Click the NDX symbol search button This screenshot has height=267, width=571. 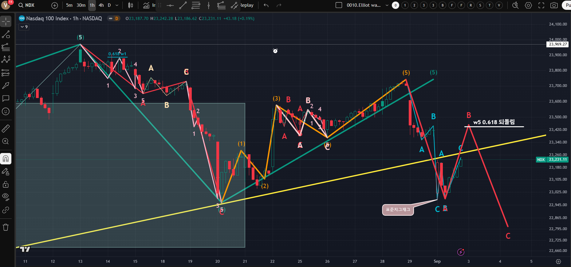coord(26,5)
